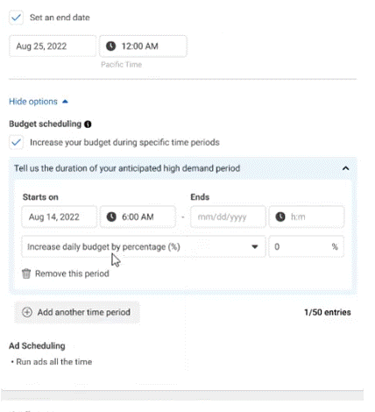This screenshot has height=412, width=375.
Task: Uncheck the Set an end date checkbox
Action: point(17,18)
